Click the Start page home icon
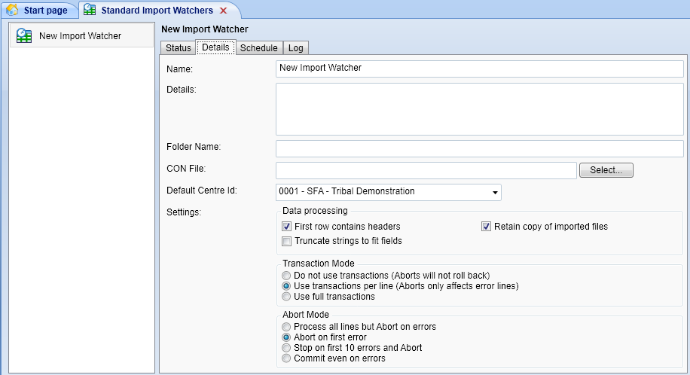 pos(13,11)
